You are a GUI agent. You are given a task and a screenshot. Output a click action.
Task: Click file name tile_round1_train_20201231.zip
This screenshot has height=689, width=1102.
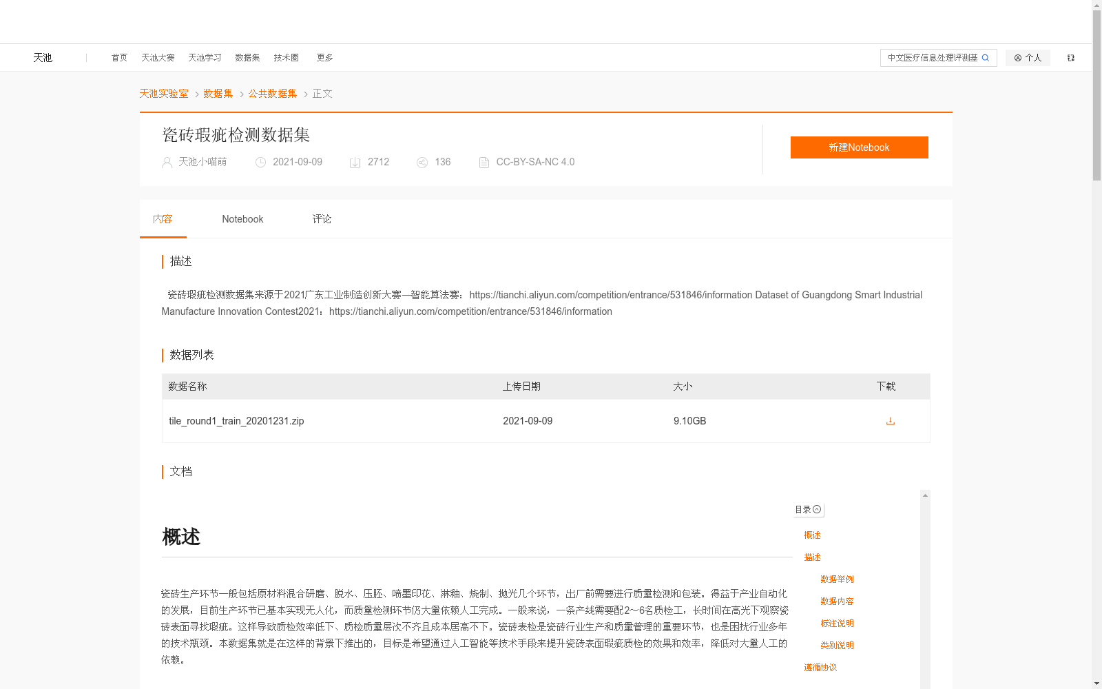236,421
